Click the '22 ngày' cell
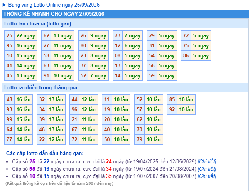 coord(26,35)
